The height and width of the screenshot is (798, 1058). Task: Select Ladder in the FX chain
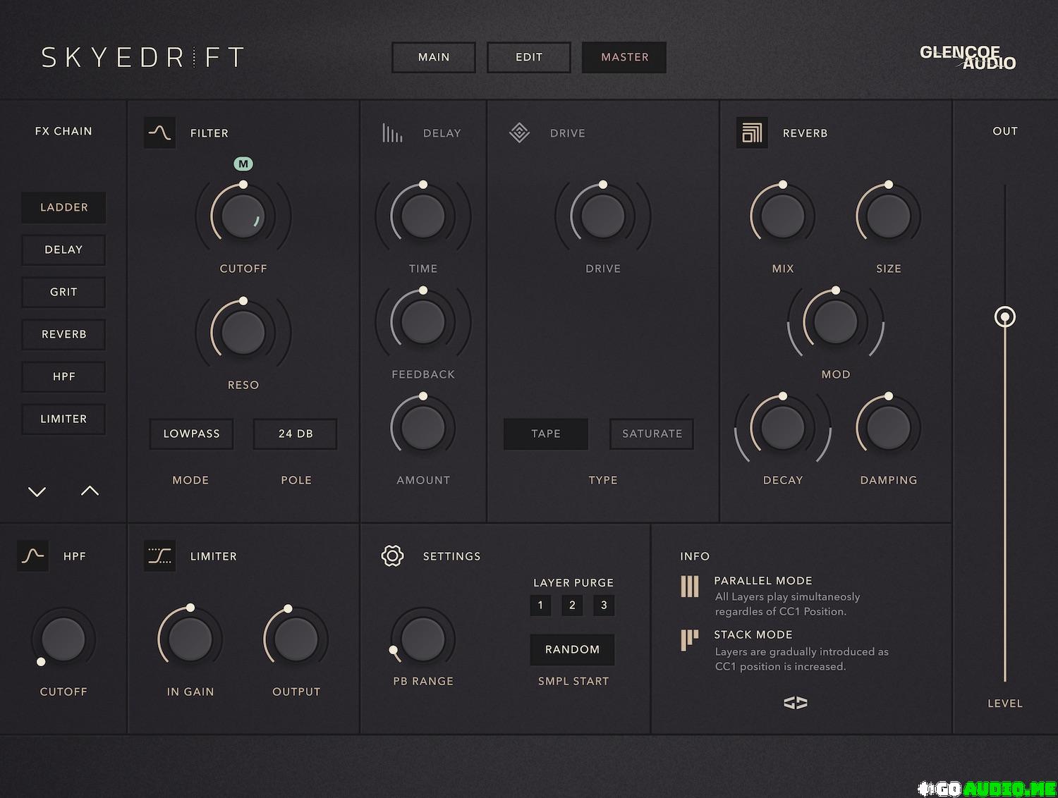pyautogui.click(x=63, y=207)
